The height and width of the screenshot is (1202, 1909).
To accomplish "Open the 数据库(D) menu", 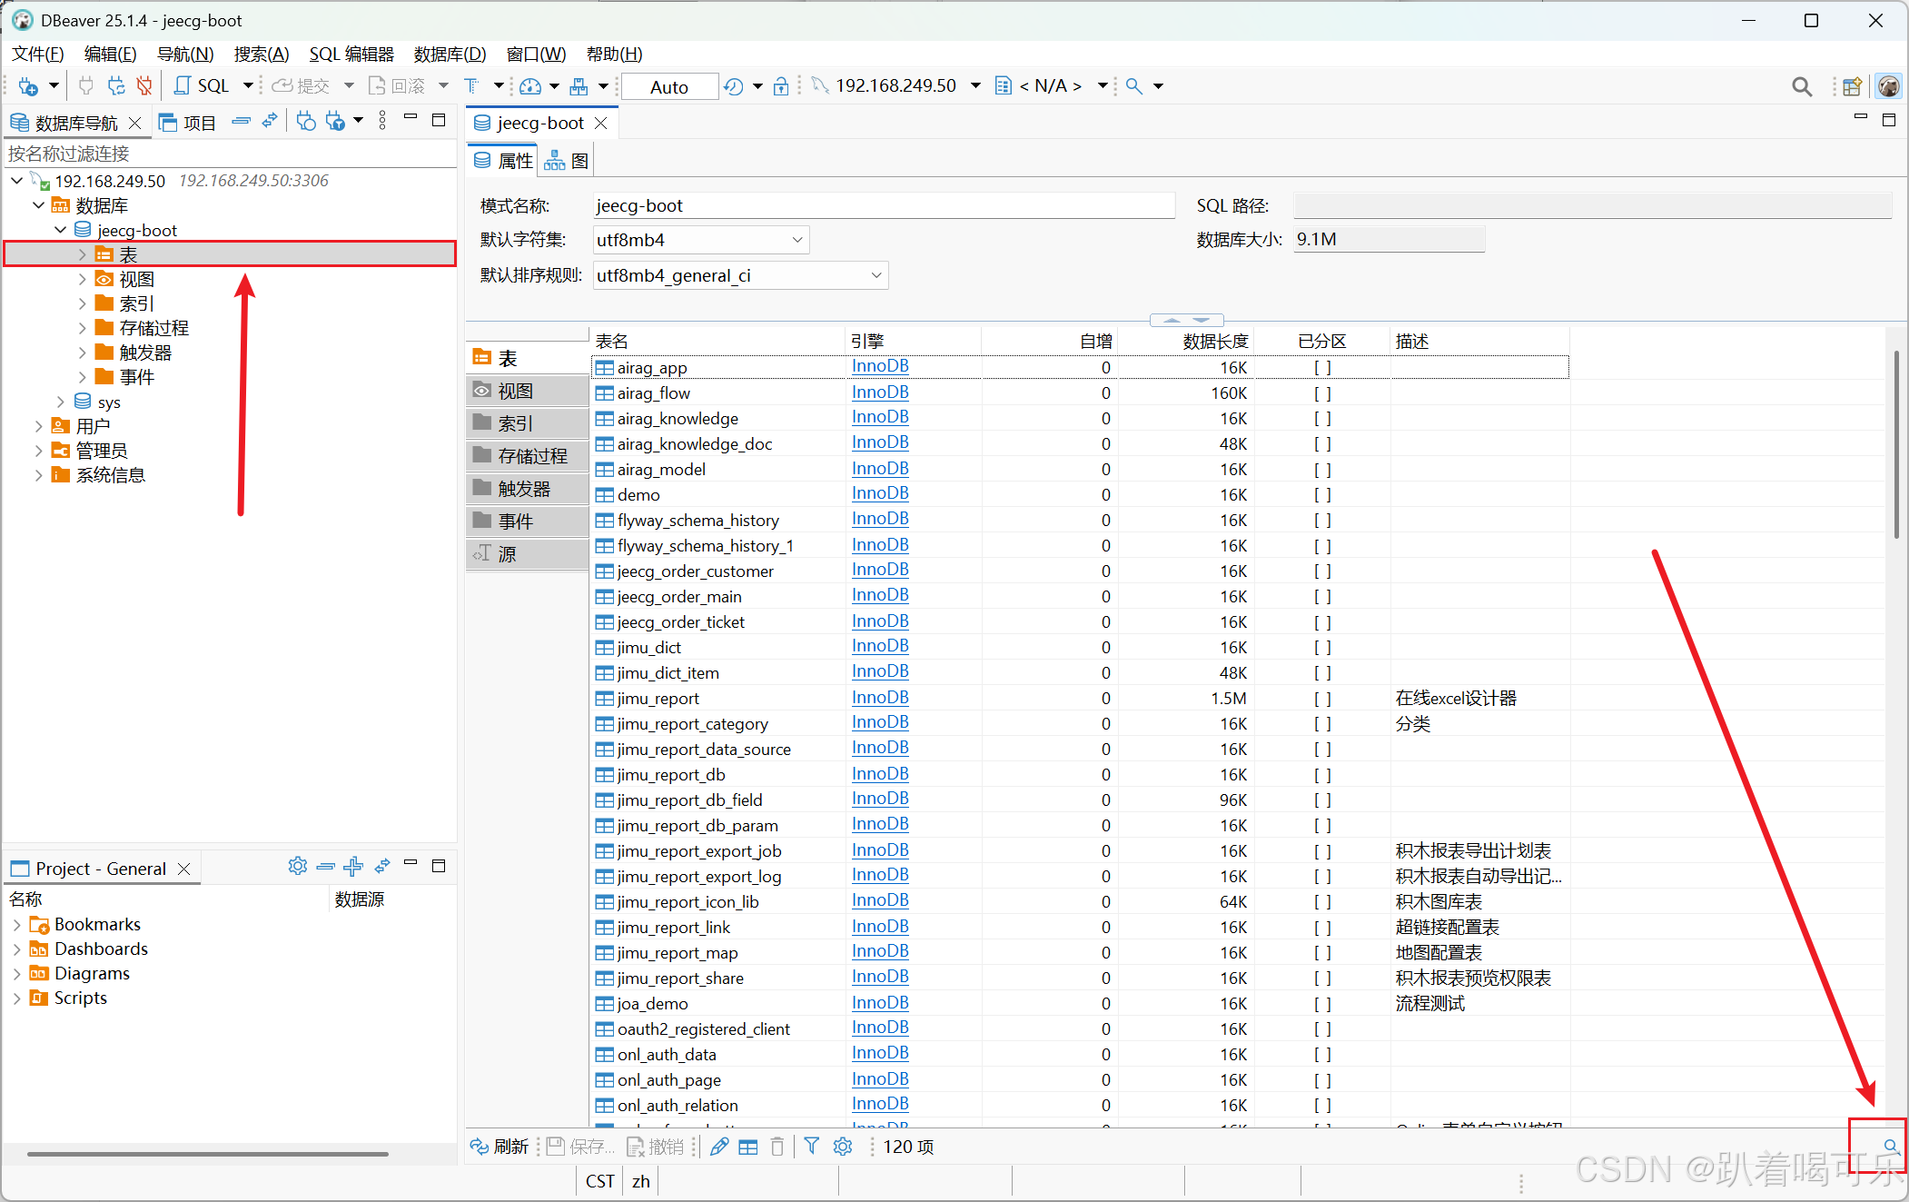I will click(x=449, y=54).
